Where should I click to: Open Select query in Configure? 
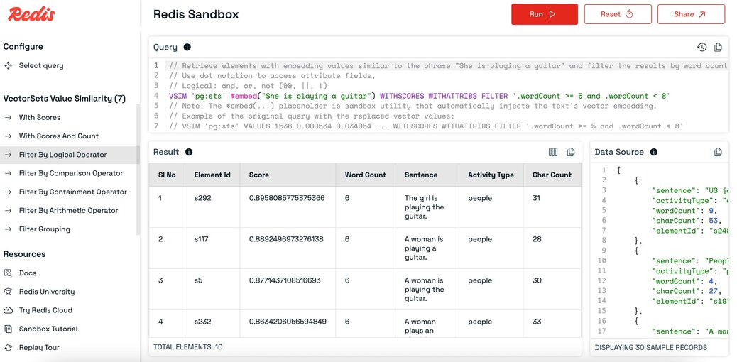41,66
